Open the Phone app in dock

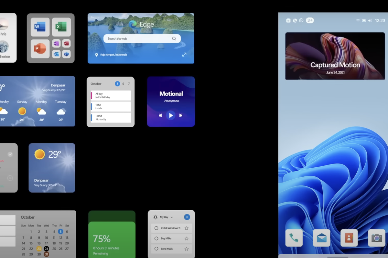coord(294,238)
